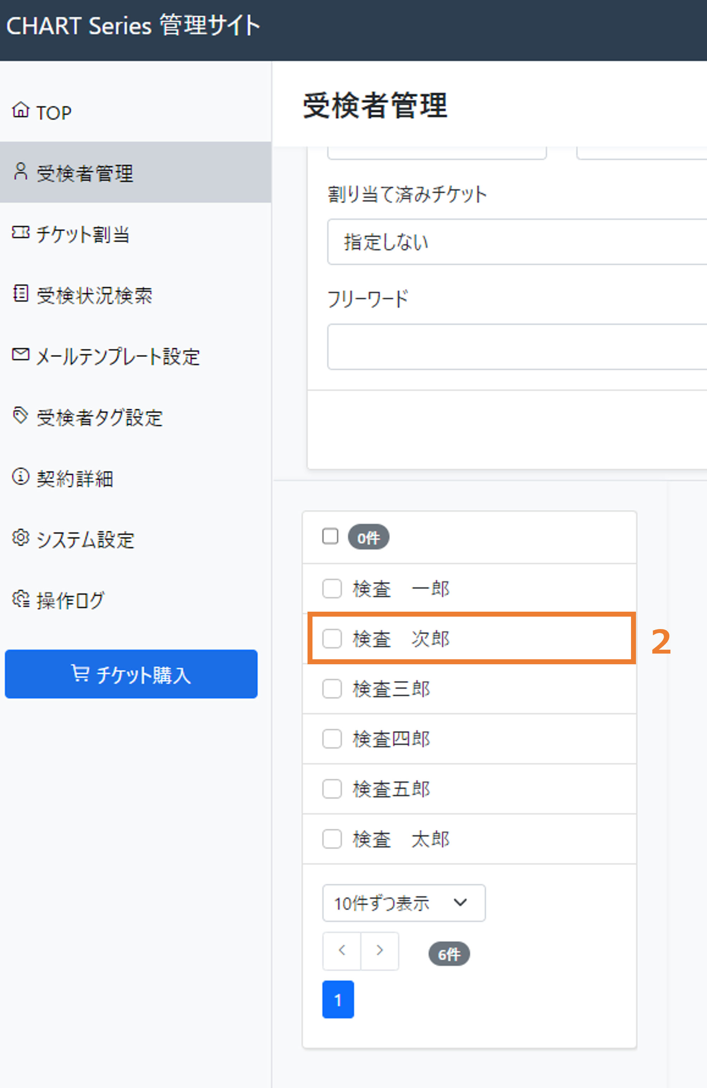The image size is (707, 1088).
Task: Go to next page with right chevron
Action: [380, 951]
